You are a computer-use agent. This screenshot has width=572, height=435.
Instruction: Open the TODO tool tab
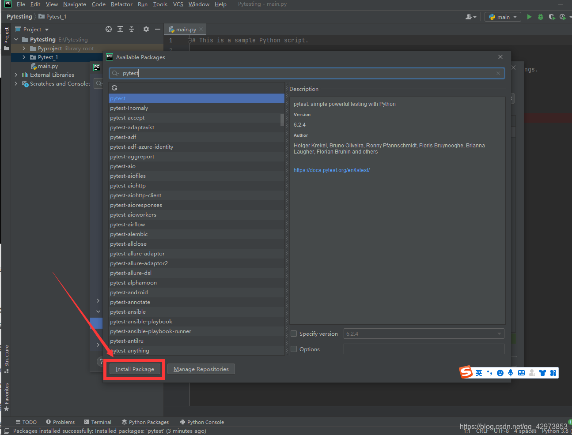click(x=26, y=422)
